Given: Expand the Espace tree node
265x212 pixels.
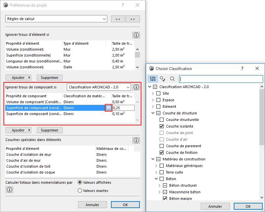Looking at the screenshot, I should [153, 100].
